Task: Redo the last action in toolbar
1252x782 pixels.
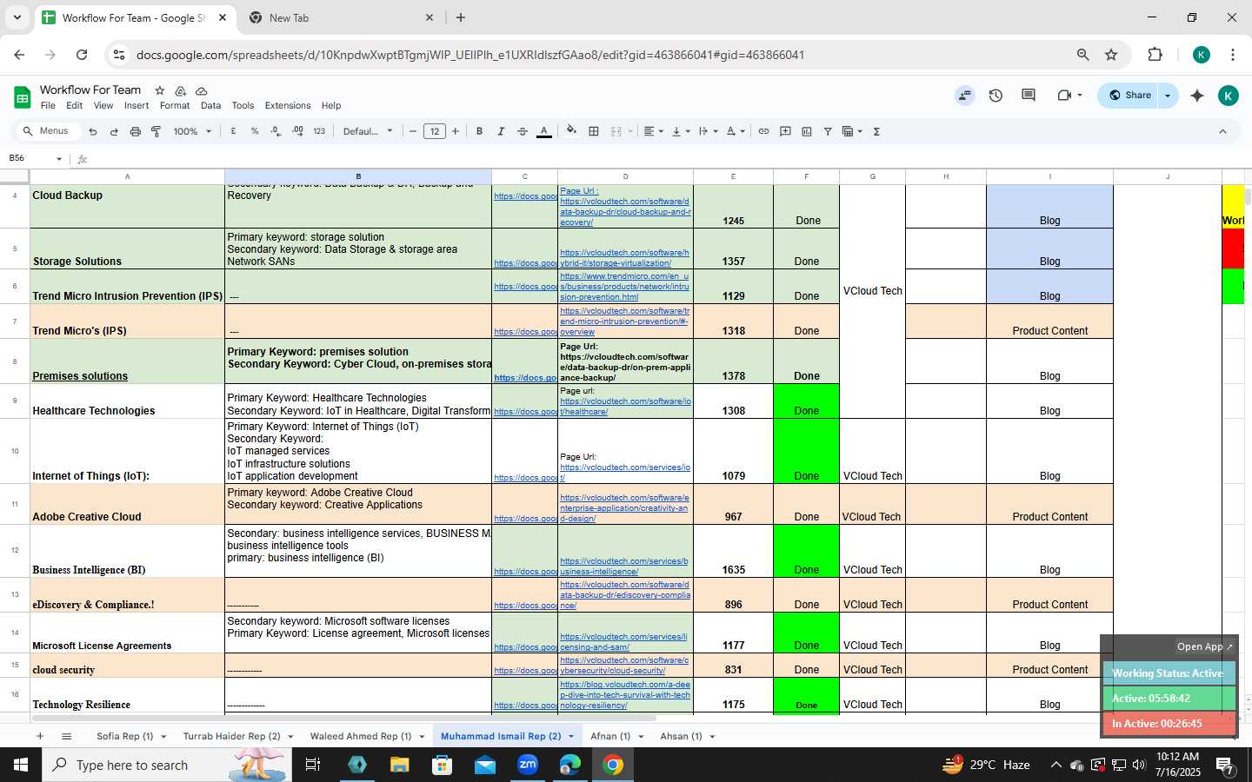Action: [x=114, y=131]
